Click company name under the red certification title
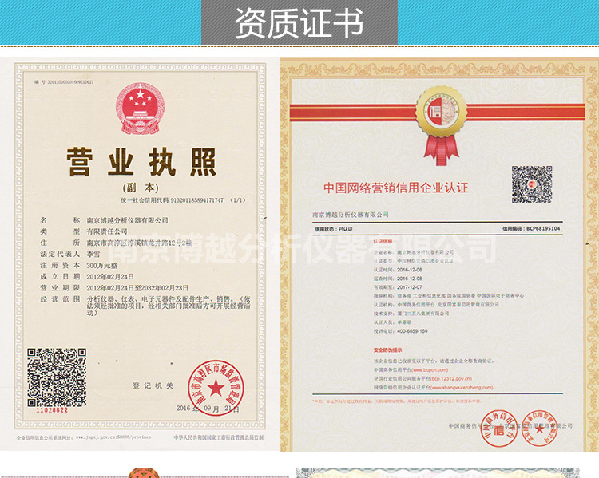Image resolution: width=599 pixels, height=478 pixels. [x=351, y=215]
